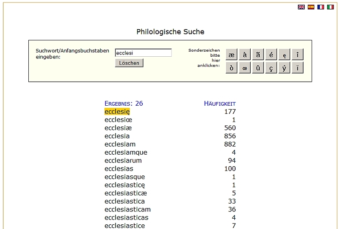
Task: Insert the æ special character
Action: point(232,55)
